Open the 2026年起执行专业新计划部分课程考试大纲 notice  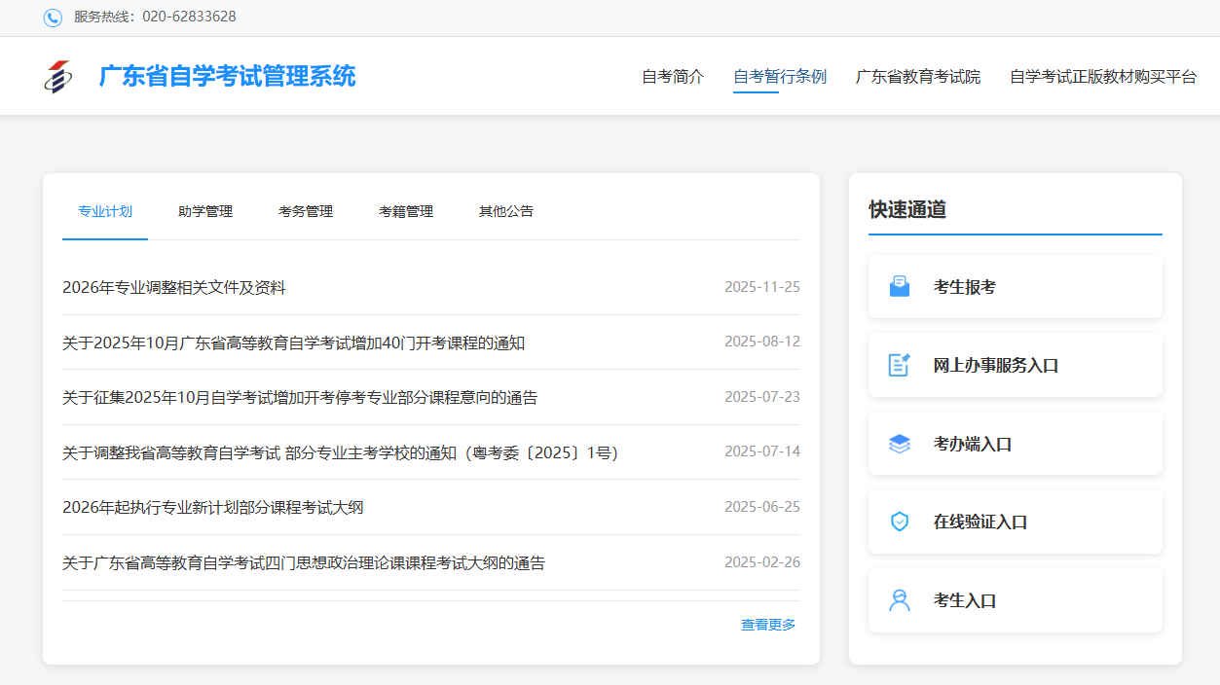point(213,508)
